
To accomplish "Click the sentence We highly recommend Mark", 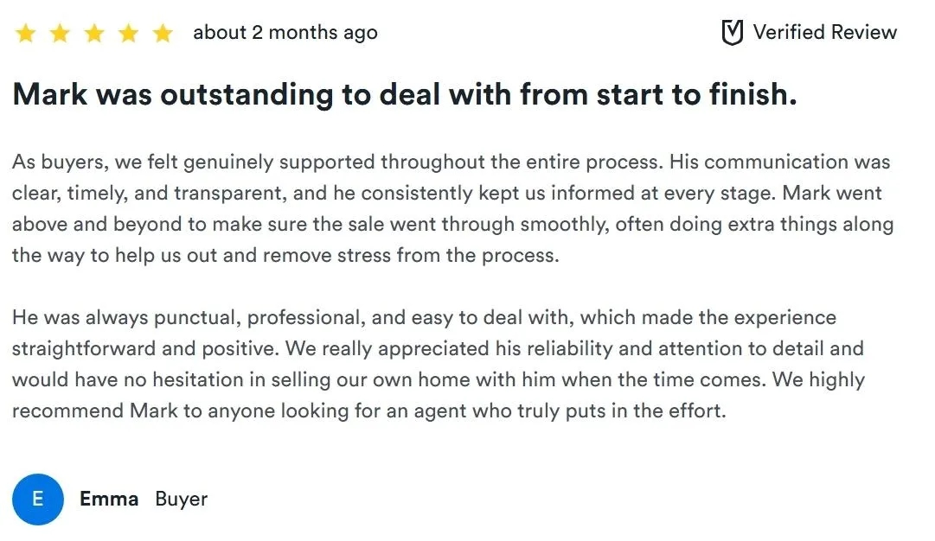I will [x=439, y=395].
